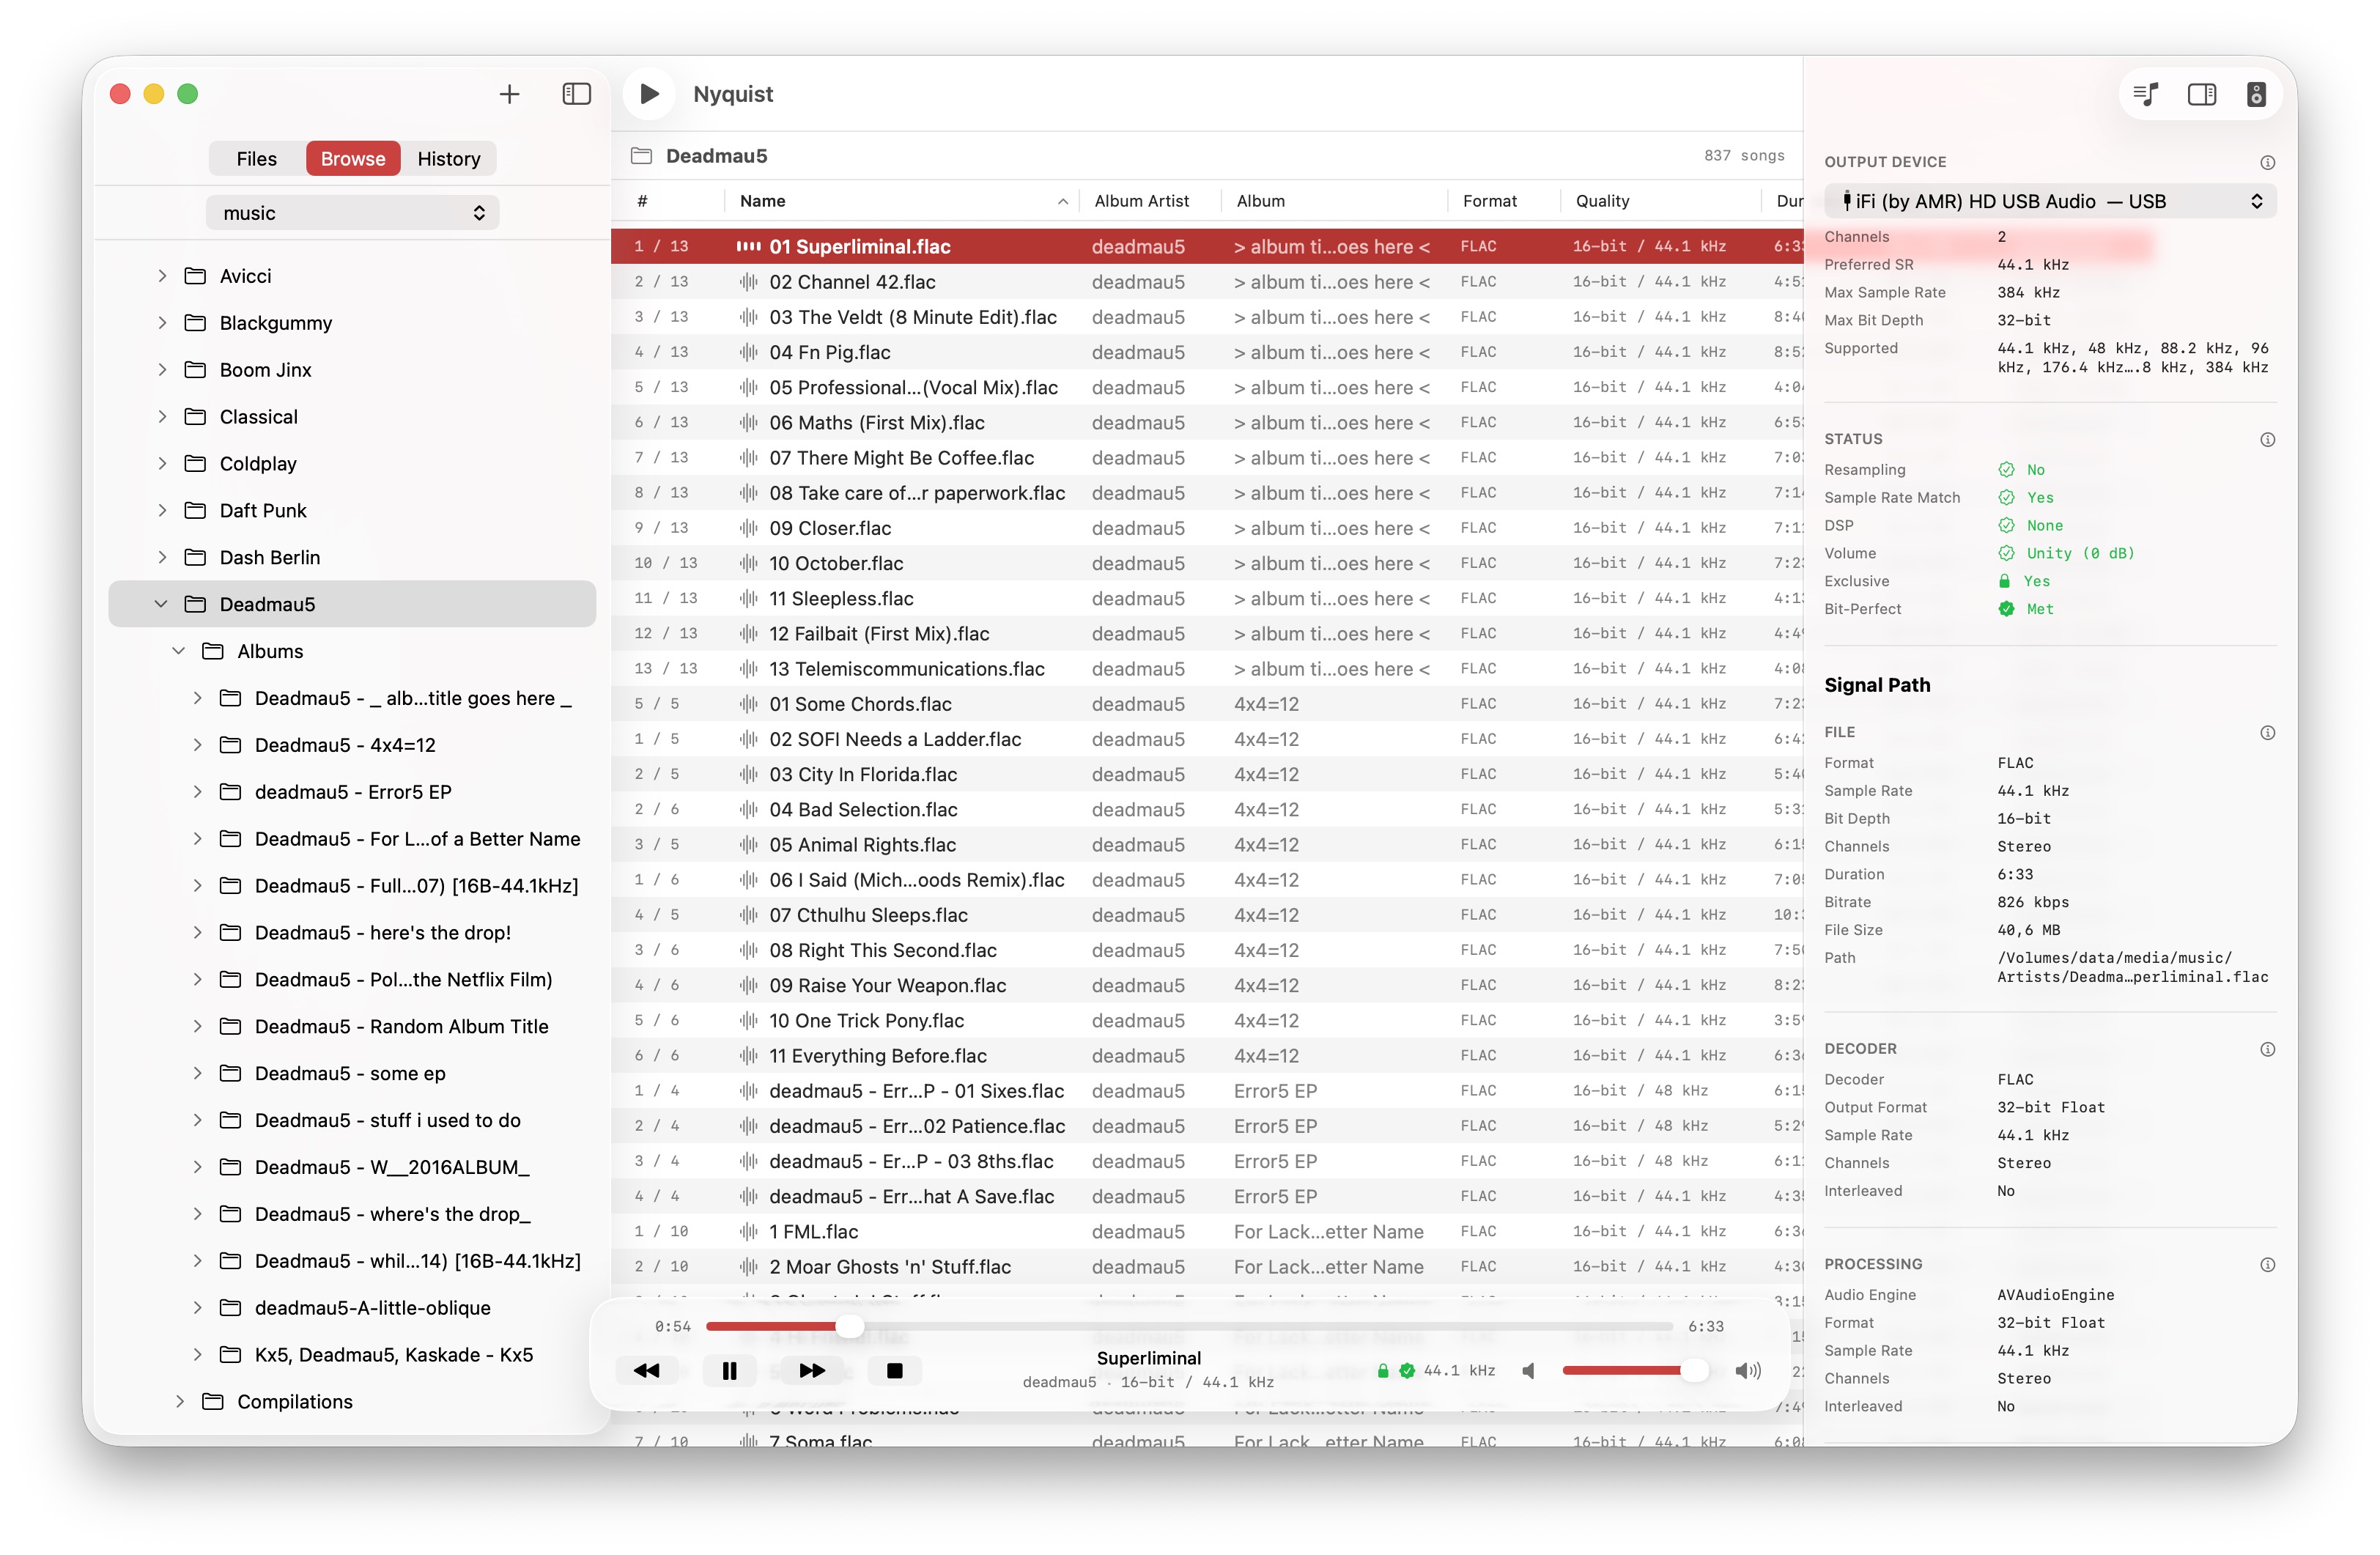Expand the Blackgummy folder

click(x=162, y=323)
